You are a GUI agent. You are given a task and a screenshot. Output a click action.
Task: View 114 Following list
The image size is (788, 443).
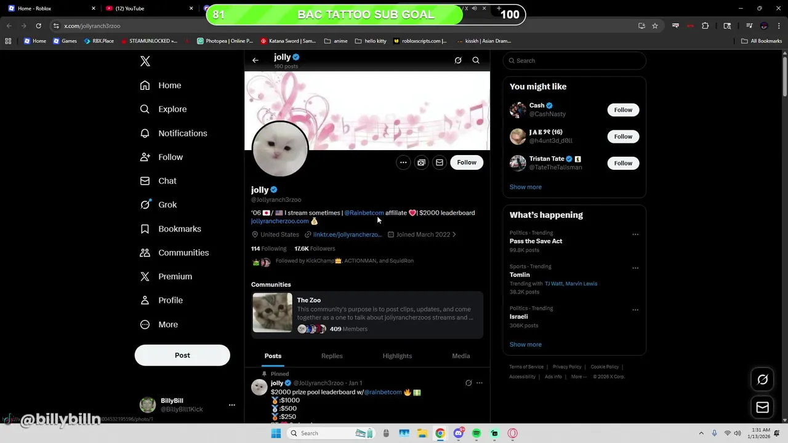(x=268, y=249)
